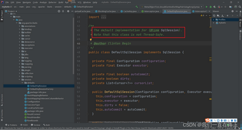
Task: Run with Coverage shield icon
Action: tap(215, 7)
